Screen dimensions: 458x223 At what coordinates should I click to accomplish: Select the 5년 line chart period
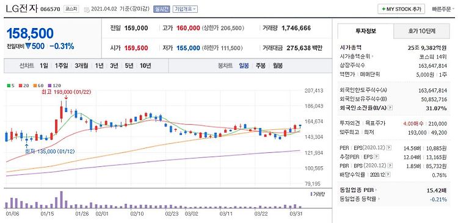click(x=129, y=66)
